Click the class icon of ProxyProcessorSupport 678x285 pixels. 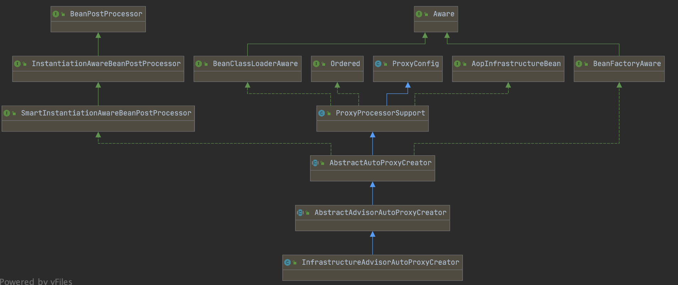point(322,113)
